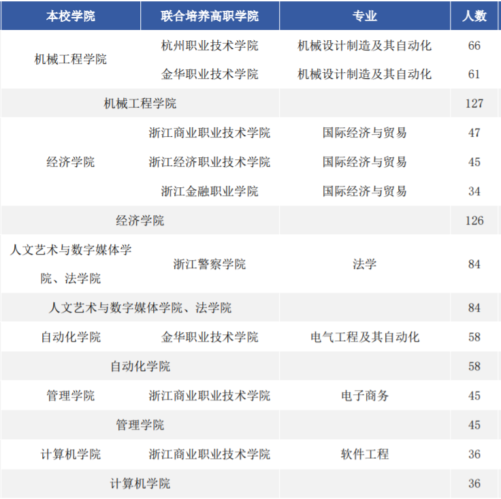Click the 本校学院 column header

71,16
